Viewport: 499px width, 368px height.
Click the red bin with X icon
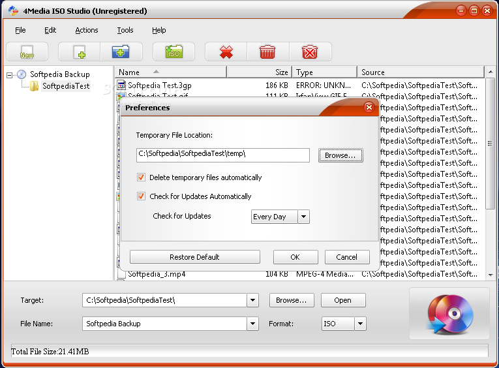[310, 52]
